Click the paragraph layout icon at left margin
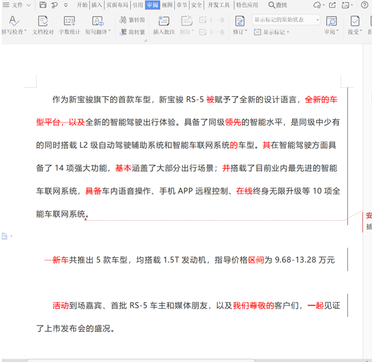This screenshot has height=362, width=372. 5,236
